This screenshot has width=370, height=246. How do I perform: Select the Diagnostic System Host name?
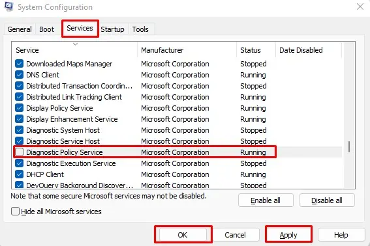tap(63, 130)
